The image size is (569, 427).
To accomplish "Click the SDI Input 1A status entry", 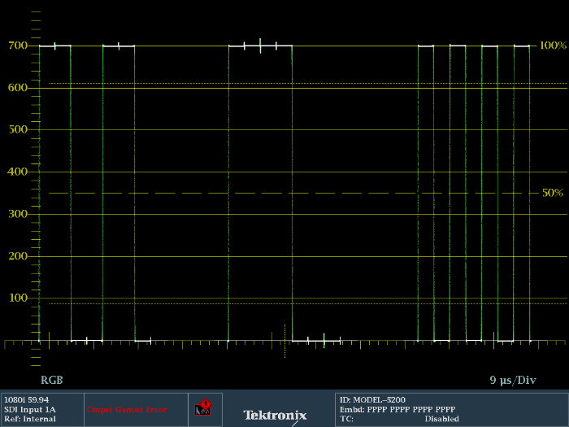I will tap(30, 410).
